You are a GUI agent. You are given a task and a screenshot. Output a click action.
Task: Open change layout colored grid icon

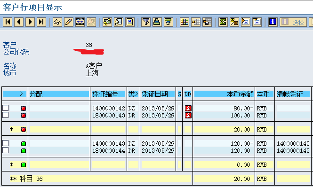point(184,22)
